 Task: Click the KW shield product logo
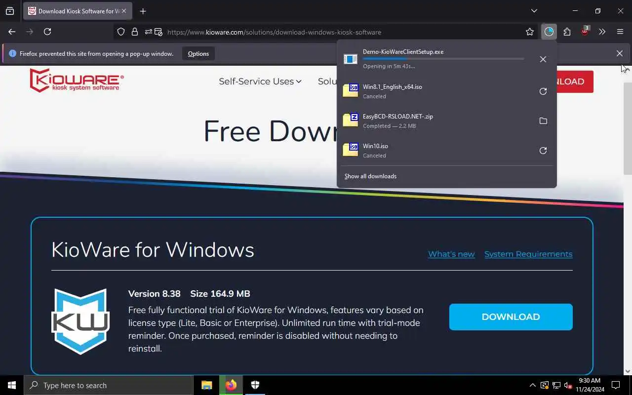pos(80,321)
